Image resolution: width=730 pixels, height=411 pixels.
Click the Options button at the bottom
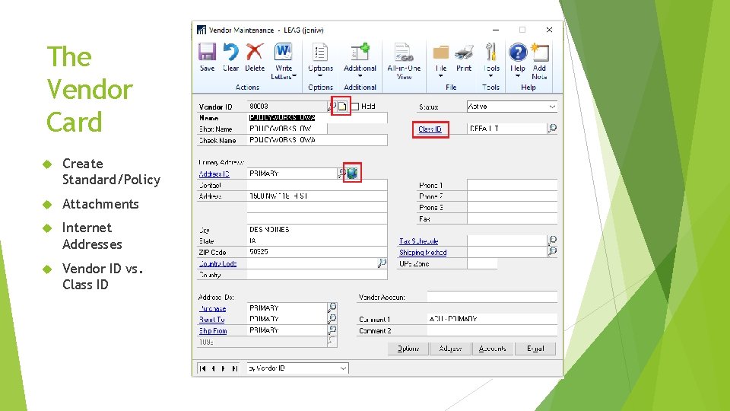(408, 349)
